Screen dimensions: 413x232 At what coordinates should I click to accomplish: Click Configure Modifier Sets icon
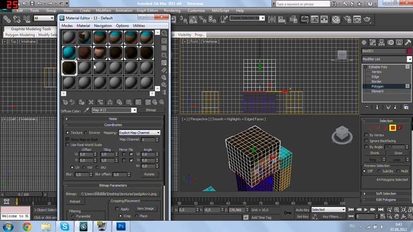click(406, 107)
